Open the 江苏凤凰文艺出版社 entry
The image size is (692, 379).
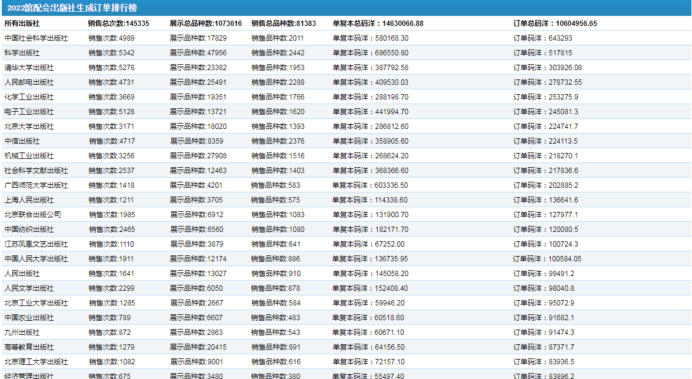pos(36,244)
